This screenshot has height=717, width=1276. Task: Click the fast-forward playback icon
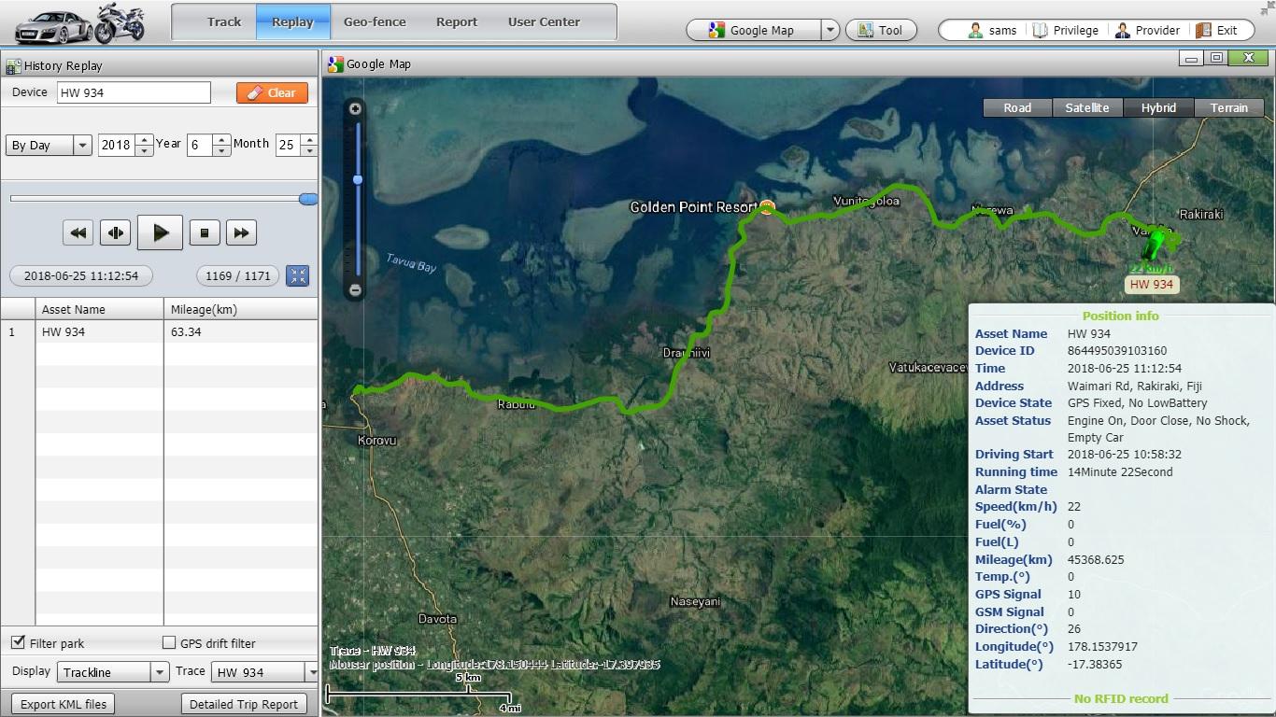point(241,232)
